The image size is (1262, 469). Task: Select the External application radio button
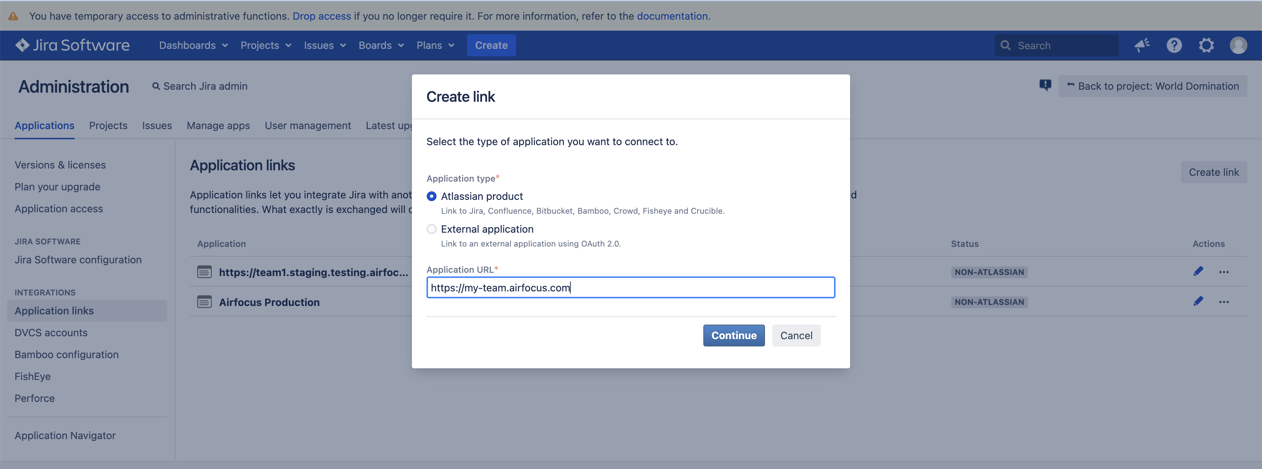(x=432, y=229)
